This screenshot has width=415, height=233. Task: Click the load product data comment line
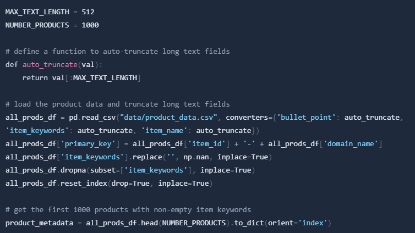(117, 104)
